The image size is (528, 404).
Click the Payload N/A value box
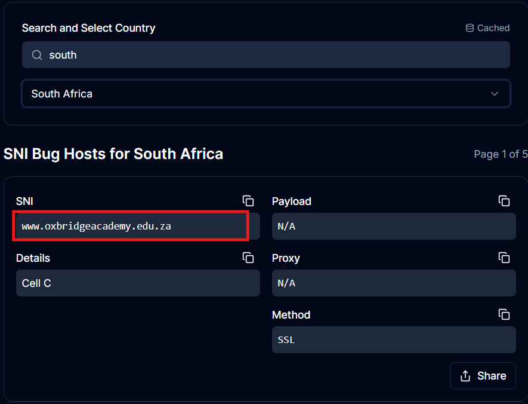pyautogui.click(x=393, y=227)
